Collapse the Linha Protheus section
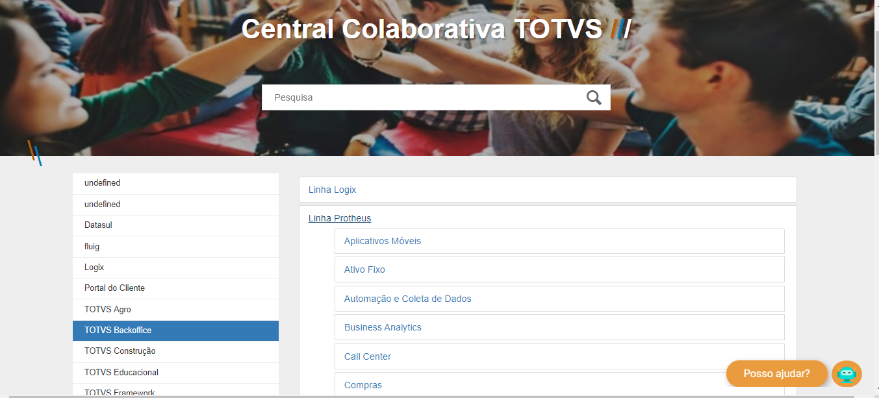 (340, 218)
